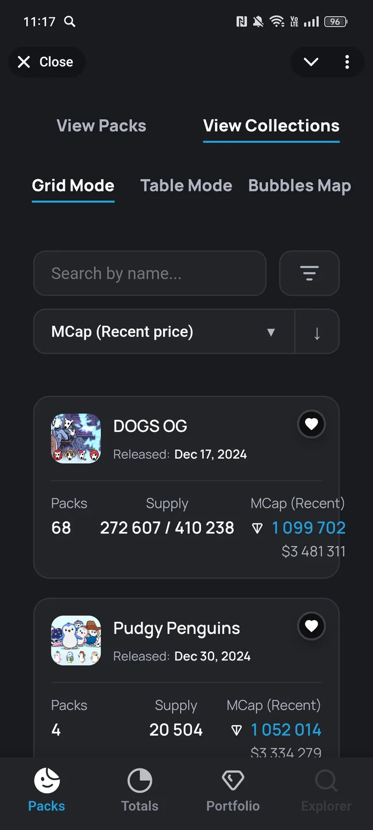Screen dimensions: 373x830
Task: Open the three-dot overflow menu
Action: click(x=347, y=62)
